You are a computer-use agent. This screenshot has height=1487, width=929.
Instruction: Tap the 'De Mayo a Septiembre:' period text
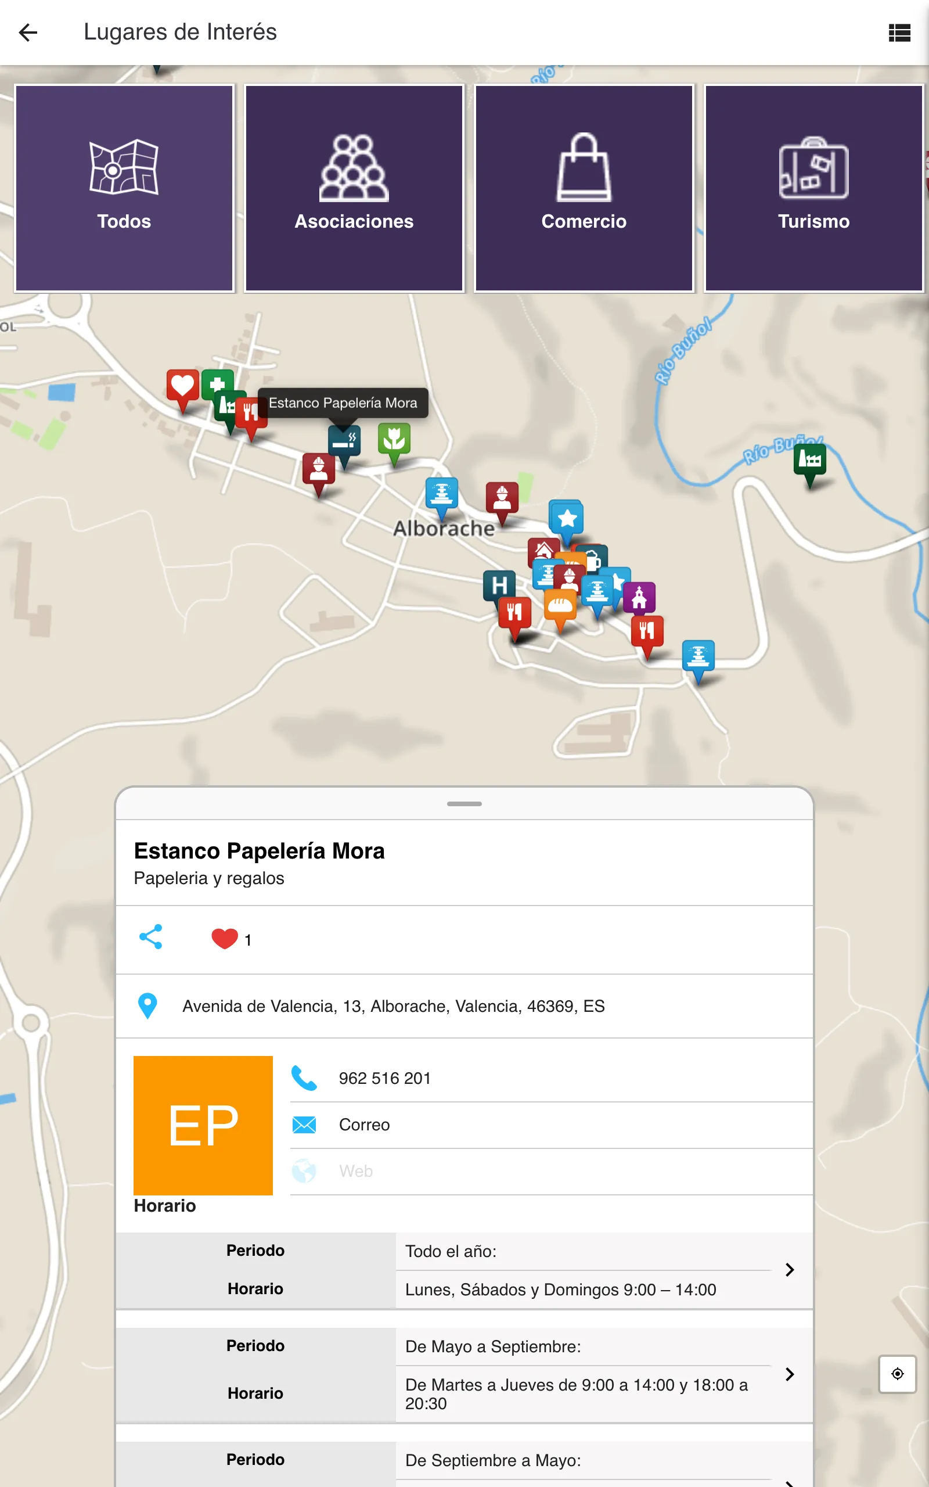pos(493,1347)
